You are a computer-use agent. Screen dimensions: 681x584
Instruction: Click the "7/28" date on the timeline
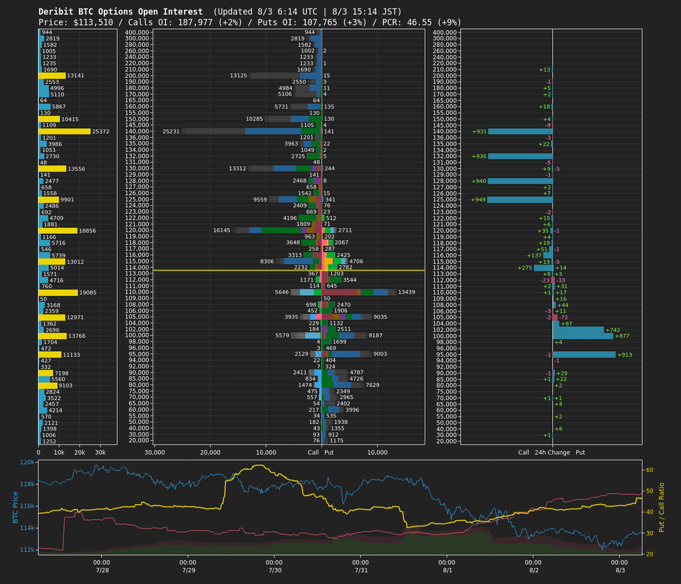pos(102,570)
